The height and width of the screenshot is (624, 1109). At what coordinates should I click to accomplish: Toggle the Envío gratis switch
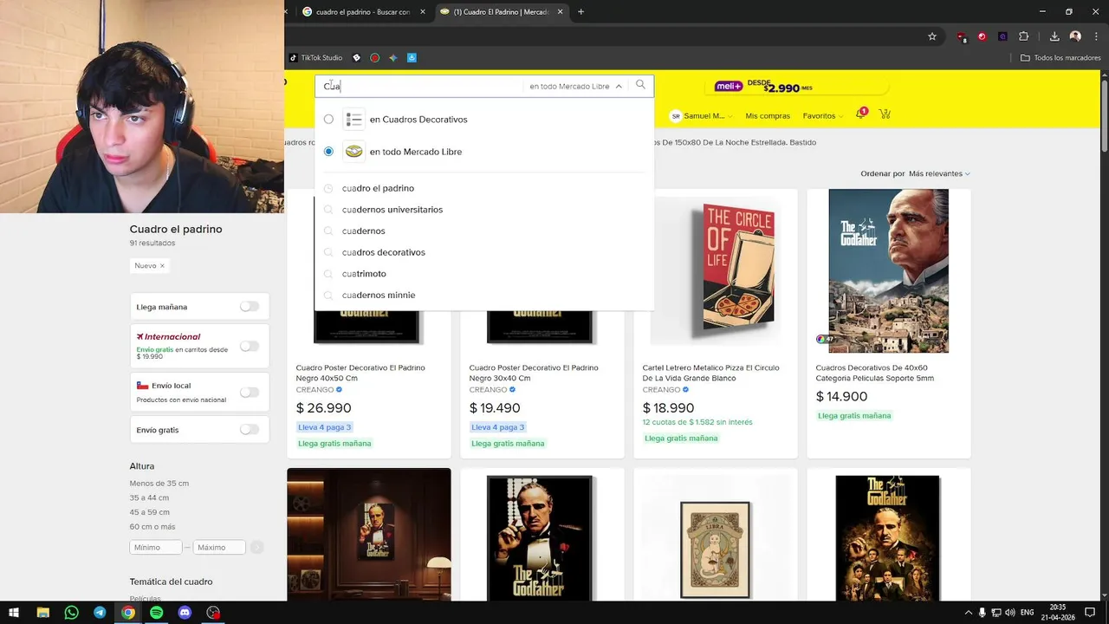coord(250,429)
